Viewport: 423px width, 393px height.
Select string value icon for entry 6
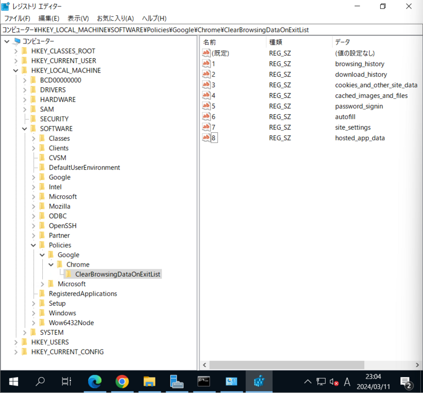click(x=206, y=116)
